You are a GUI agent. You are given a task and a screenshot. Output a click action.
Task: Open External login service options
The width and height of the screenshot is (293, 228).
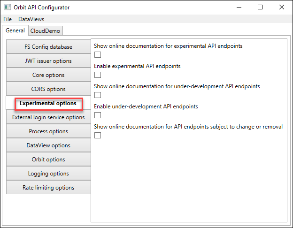pos(48,117)
